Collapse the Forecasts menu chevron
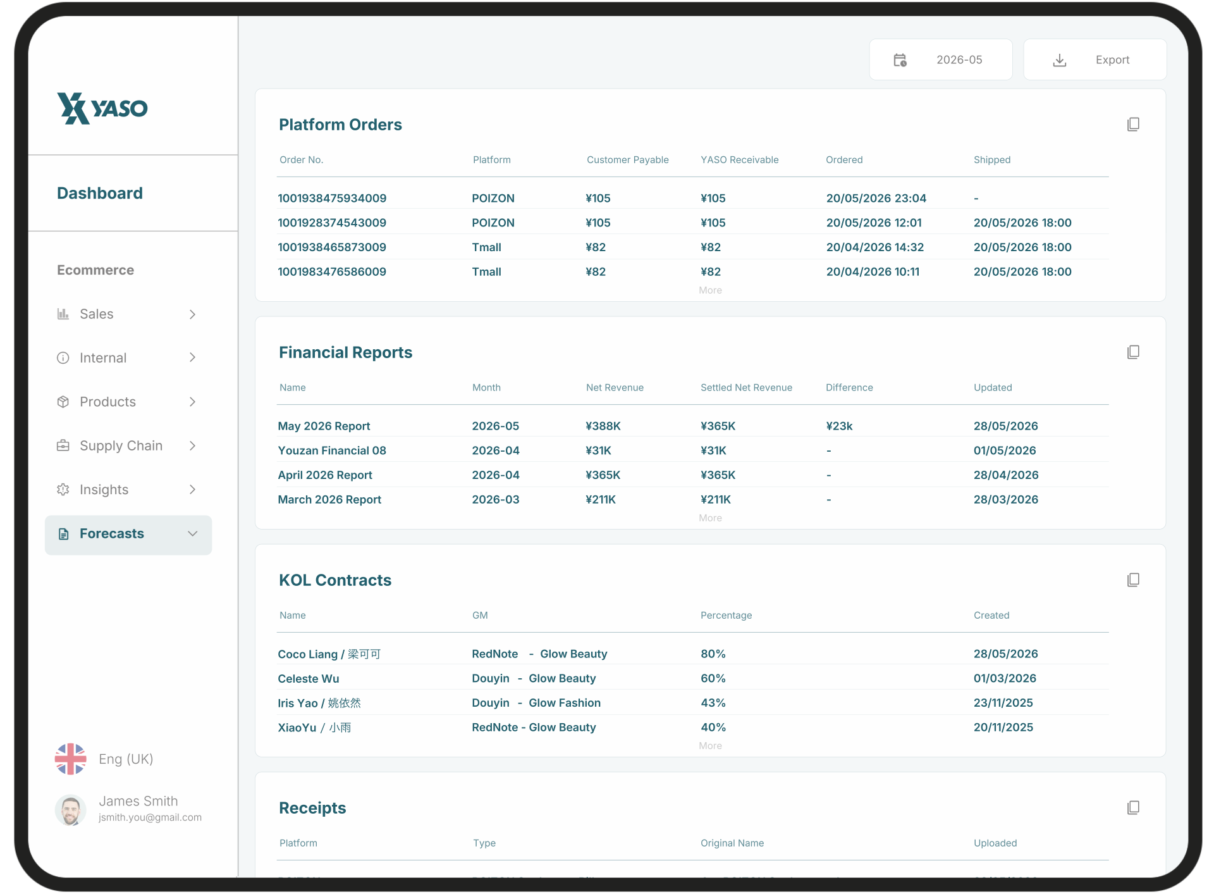The width and height of the screenshot is (1214, 894). coord(192,534)
